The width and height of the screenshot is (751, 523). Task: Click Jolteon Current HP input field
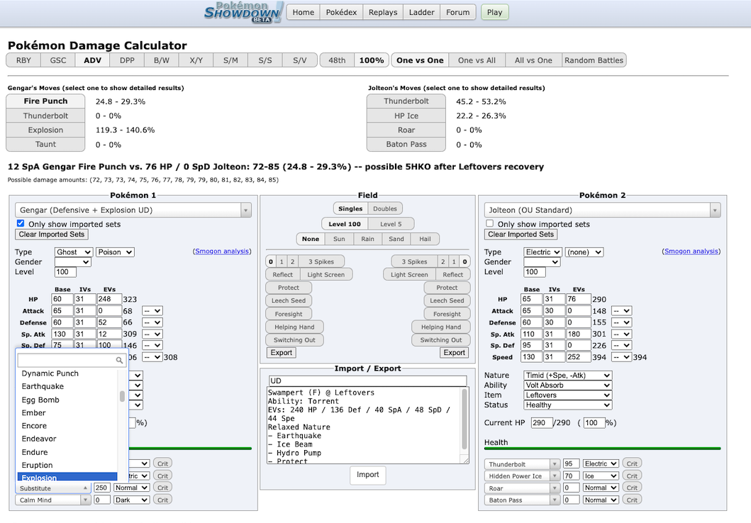[541, 423]
